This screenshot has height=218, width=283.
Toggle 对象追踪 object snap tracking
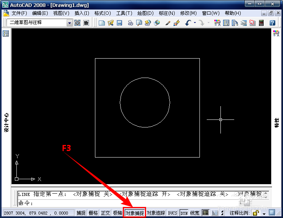(156, 213)
